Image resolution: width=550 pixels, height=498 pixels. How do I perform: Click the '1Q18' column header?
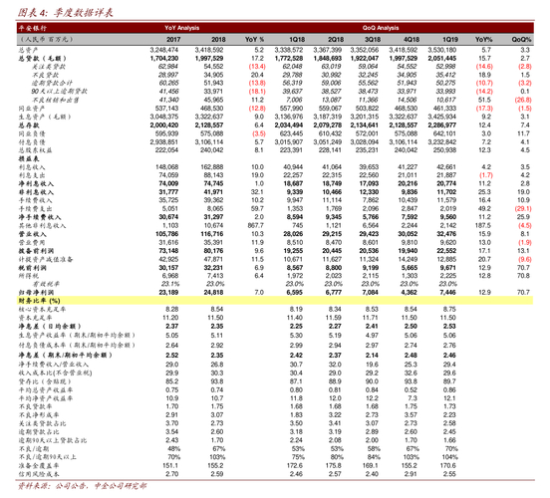click(x=297, y=39)
